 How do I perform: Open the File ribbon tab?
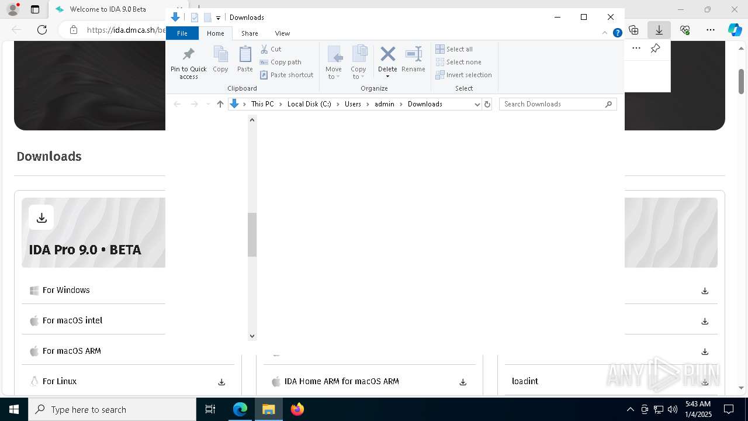click(x=182, y=33)
